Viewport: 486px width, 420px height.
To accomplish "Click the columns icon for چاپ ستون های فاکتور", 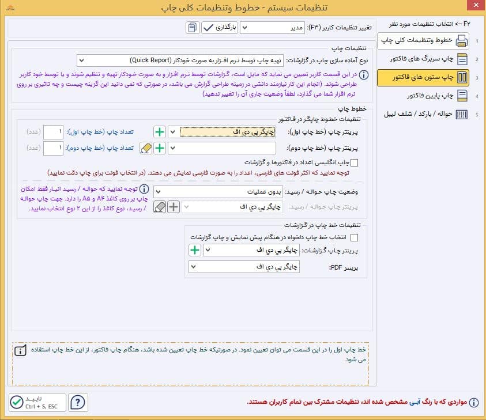I will (462, 77).
